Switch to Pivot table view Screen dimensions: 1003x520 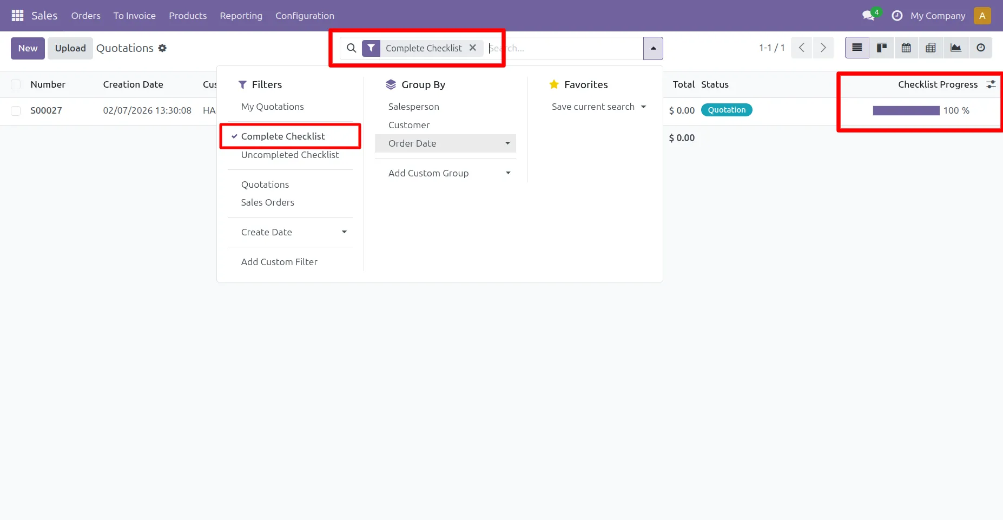pyautogui.click(x=931, y=48)
